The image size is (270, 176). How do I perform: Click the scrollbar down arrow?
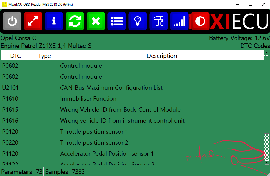(267, 162)
